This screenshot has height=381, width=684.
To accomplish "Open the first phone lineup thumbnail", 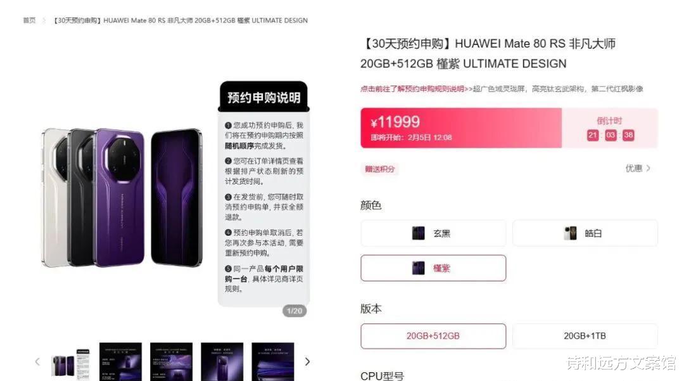I will point(70,362).
